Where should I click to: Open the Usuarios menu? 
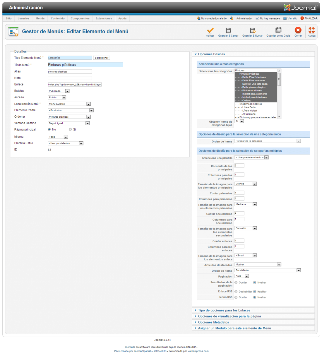tap(23, 18)
